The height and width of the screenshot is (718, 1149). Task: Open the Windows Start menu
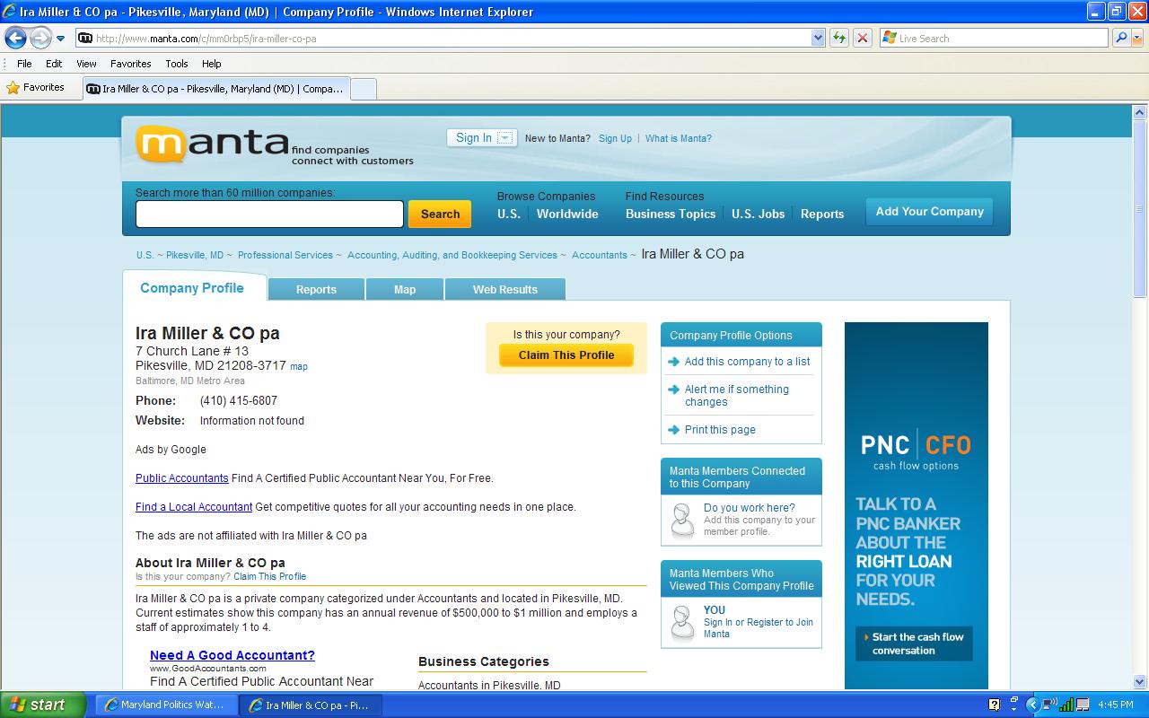point(43,705)
